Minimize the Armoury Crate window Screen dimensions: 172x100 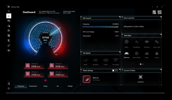(x=153, y=7)
